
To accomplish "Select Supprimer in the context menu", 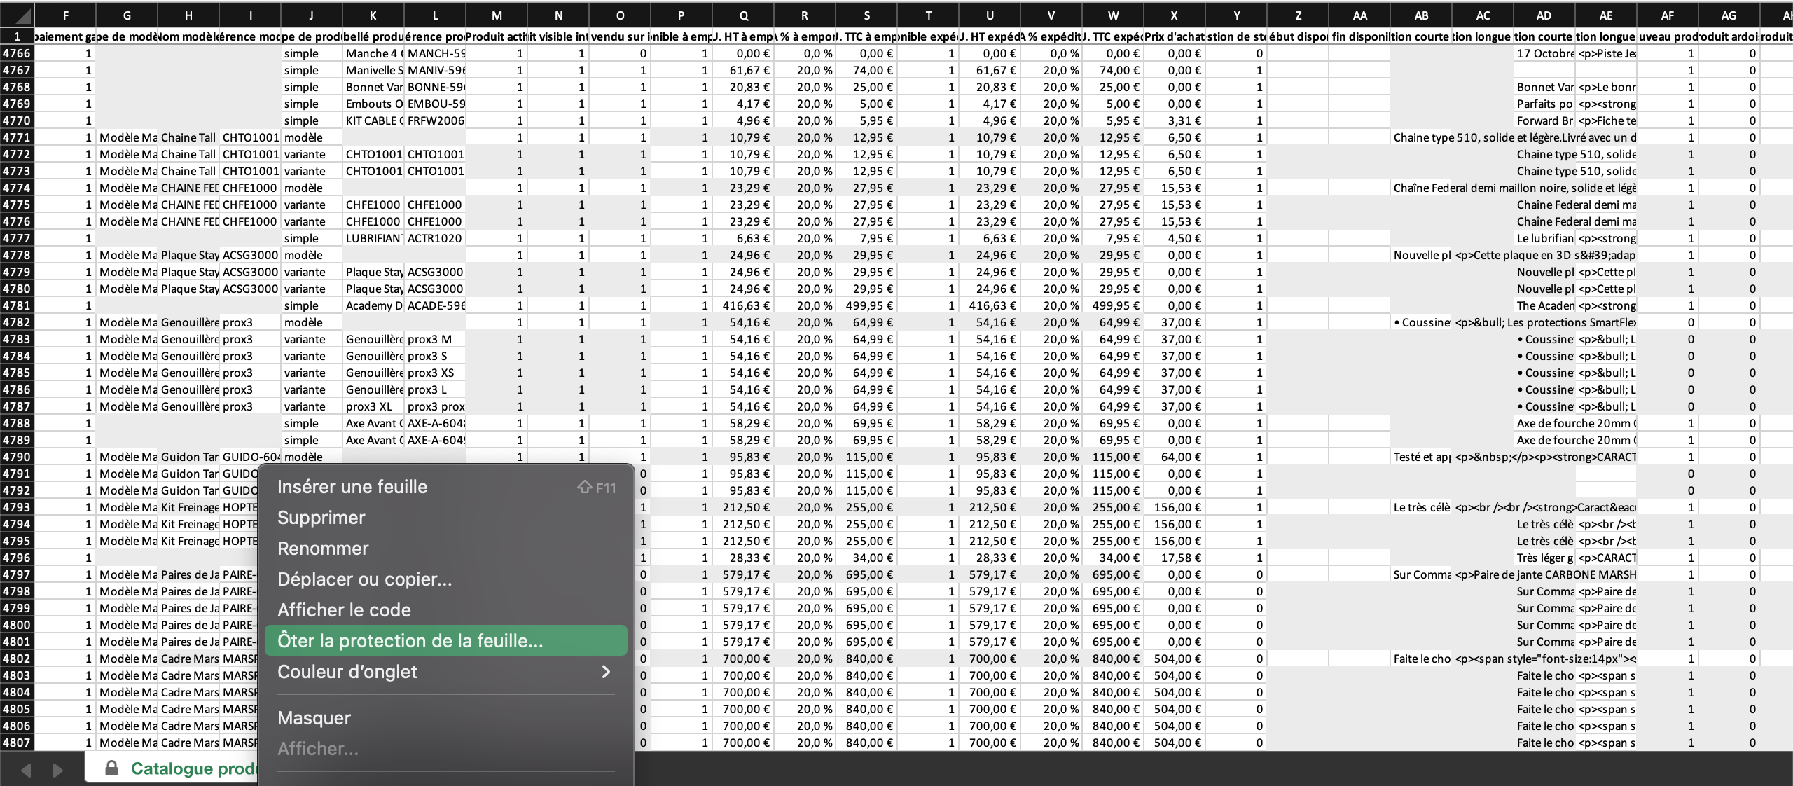I will pos(321,518).
